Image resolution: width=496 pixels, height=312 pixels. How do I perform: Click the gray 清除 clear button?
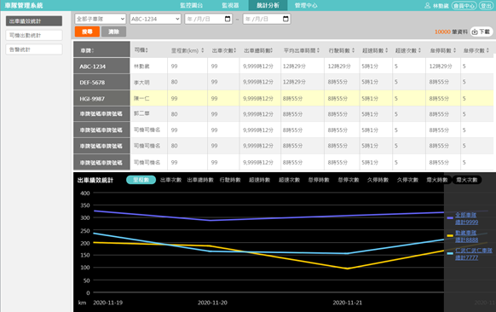click(113, 32)
